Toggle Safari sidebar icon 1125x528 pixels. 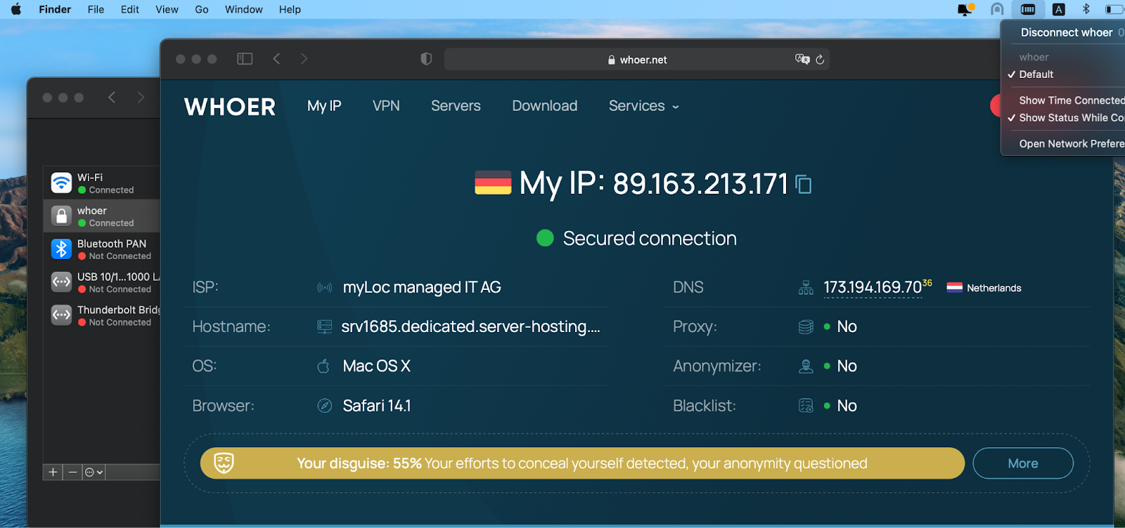tap(245, 59)
